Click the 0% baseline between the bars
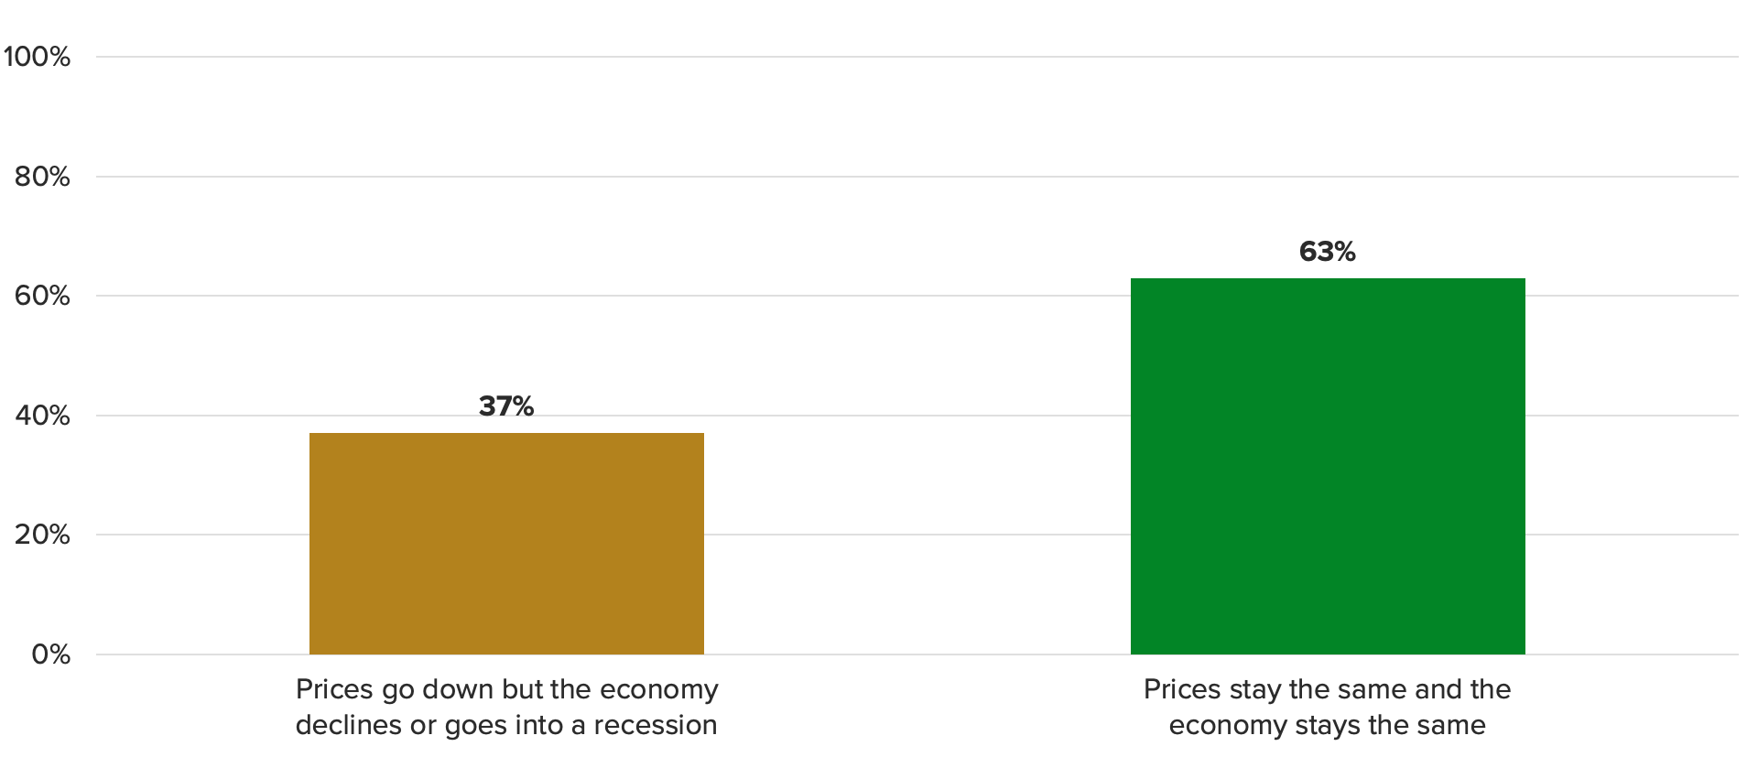This screenshot has height=768, width=1758. coord(916,654)
